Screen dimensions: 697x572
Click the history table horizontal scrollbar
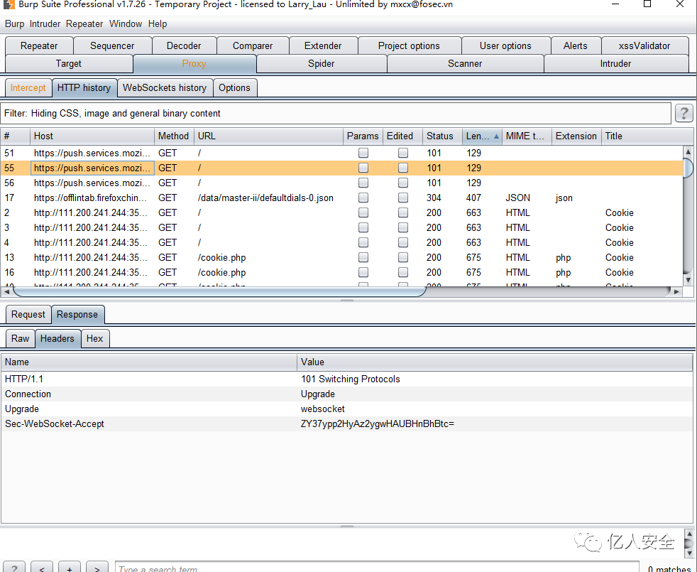point(219,291)
